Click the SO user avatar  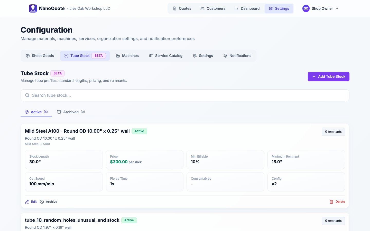[x=306, y=8]
